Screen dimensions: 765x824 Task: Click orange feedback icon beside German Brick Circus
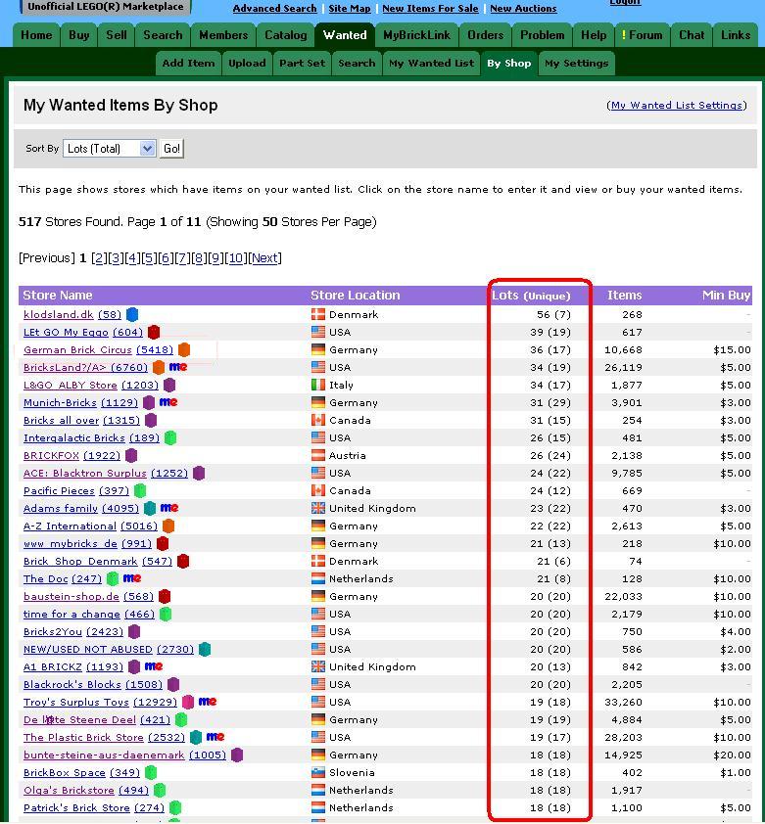point(184,349)
